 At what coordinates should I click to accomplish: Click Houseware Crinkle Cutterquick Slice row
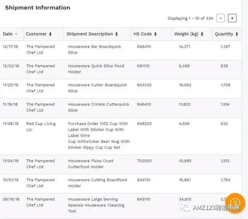(x=121, y=108)
